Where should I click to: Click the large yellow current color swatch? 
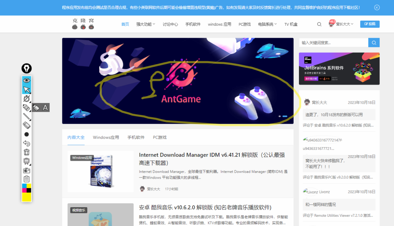pyautogui.click(x=27, y=197)
